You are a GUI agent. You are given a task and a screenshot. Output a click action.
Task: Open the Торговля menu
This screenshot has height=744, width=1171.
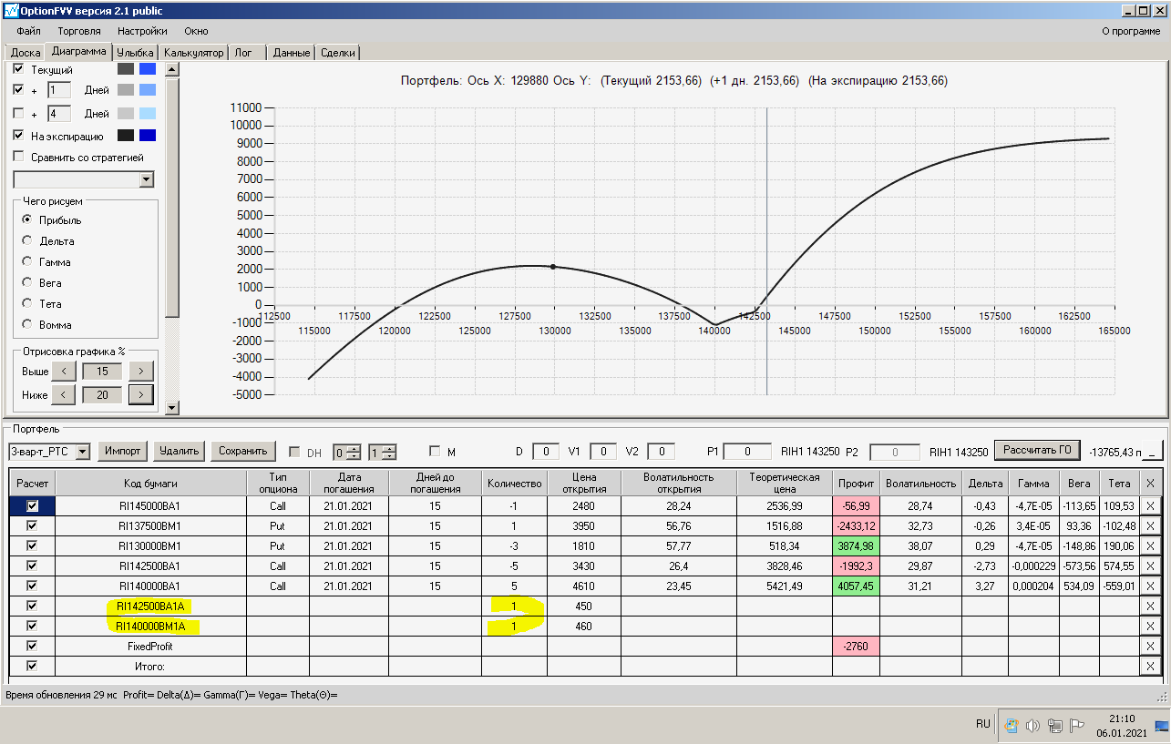79,31
